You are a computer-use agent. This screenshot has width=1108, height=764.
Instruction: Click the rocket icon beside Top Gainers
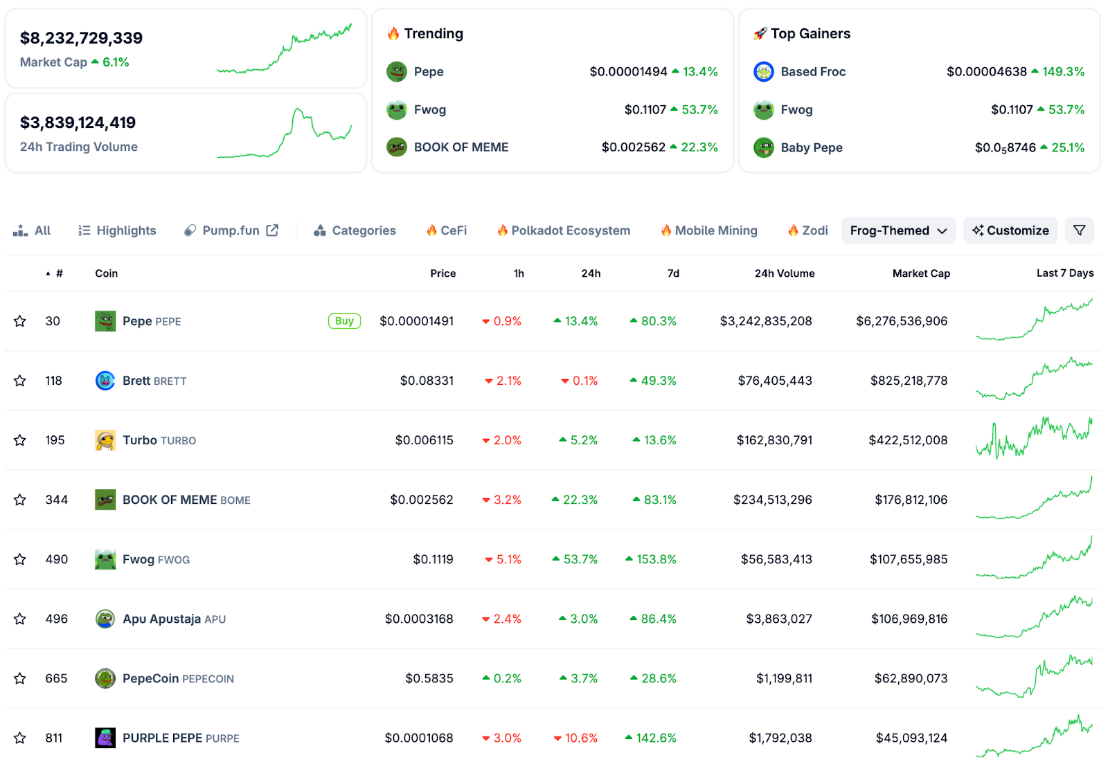(760, 33)
